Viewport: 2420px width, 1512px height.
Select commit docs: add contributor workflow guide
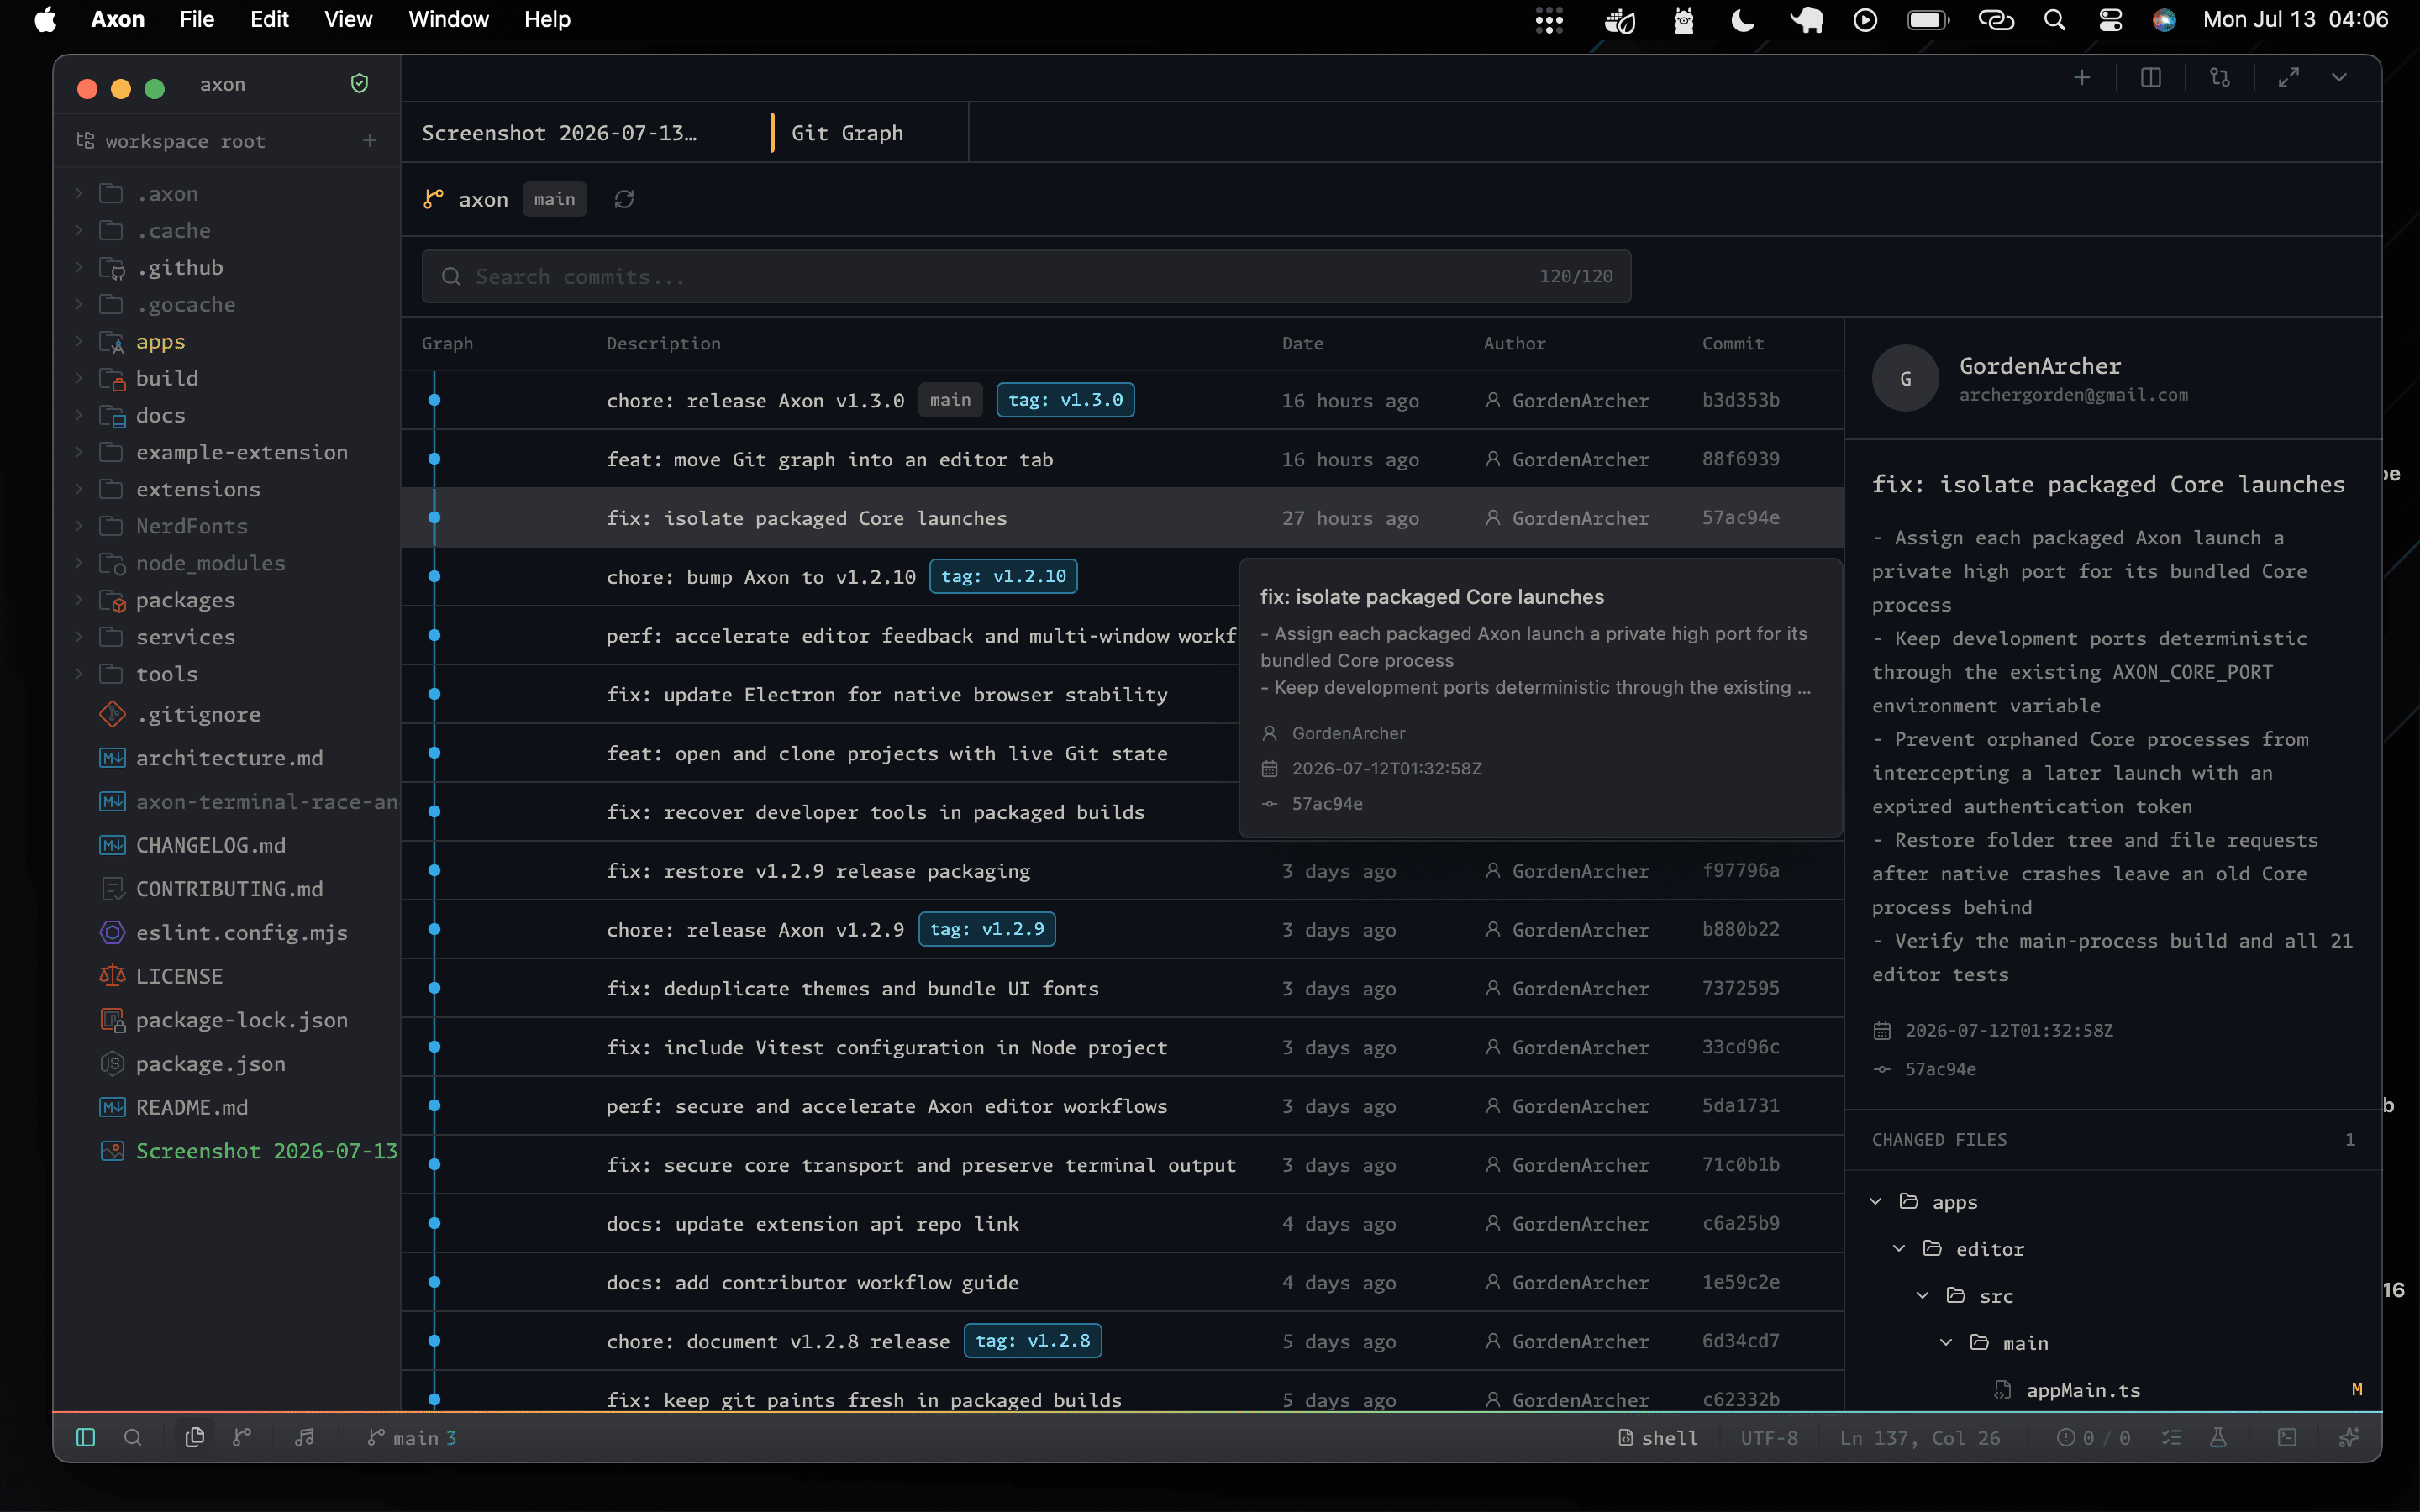point(1122,1282)
